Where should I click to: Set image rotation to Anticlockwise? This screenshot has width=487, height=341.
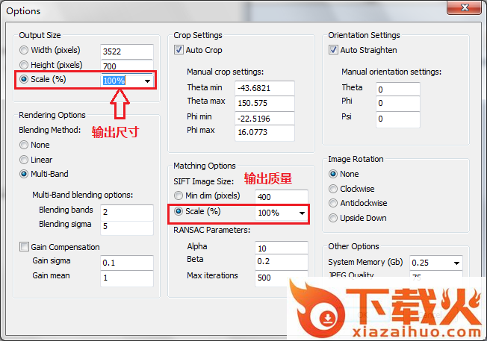tap(334, 203)
